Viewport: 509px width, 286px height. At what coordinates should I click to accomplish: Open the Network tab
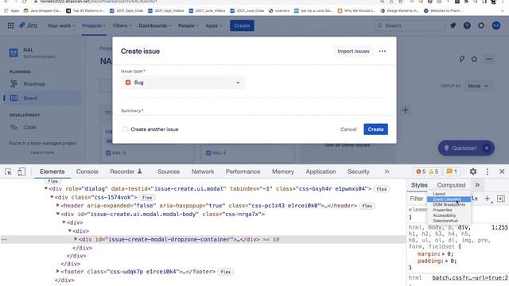point(203,172)
